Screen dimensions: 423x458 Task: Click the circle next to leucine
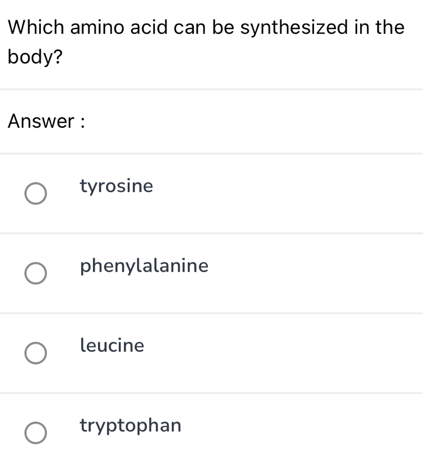pos(36,353)
